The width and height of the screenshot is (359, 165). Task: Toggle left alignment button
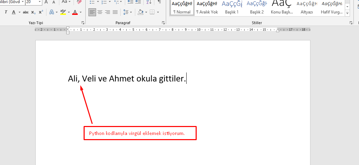tap(92, 12)
